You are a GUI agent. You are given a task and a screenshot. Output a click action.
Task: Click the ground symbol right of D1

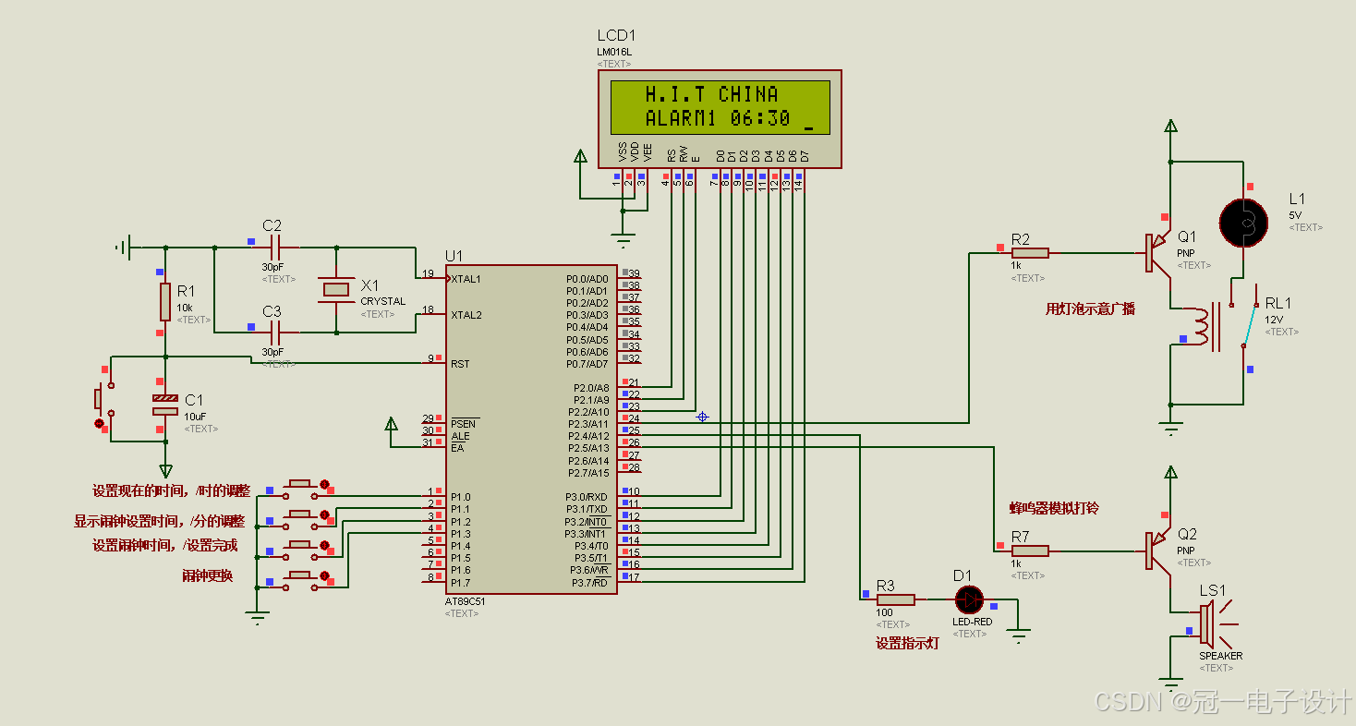point(1018,635)
